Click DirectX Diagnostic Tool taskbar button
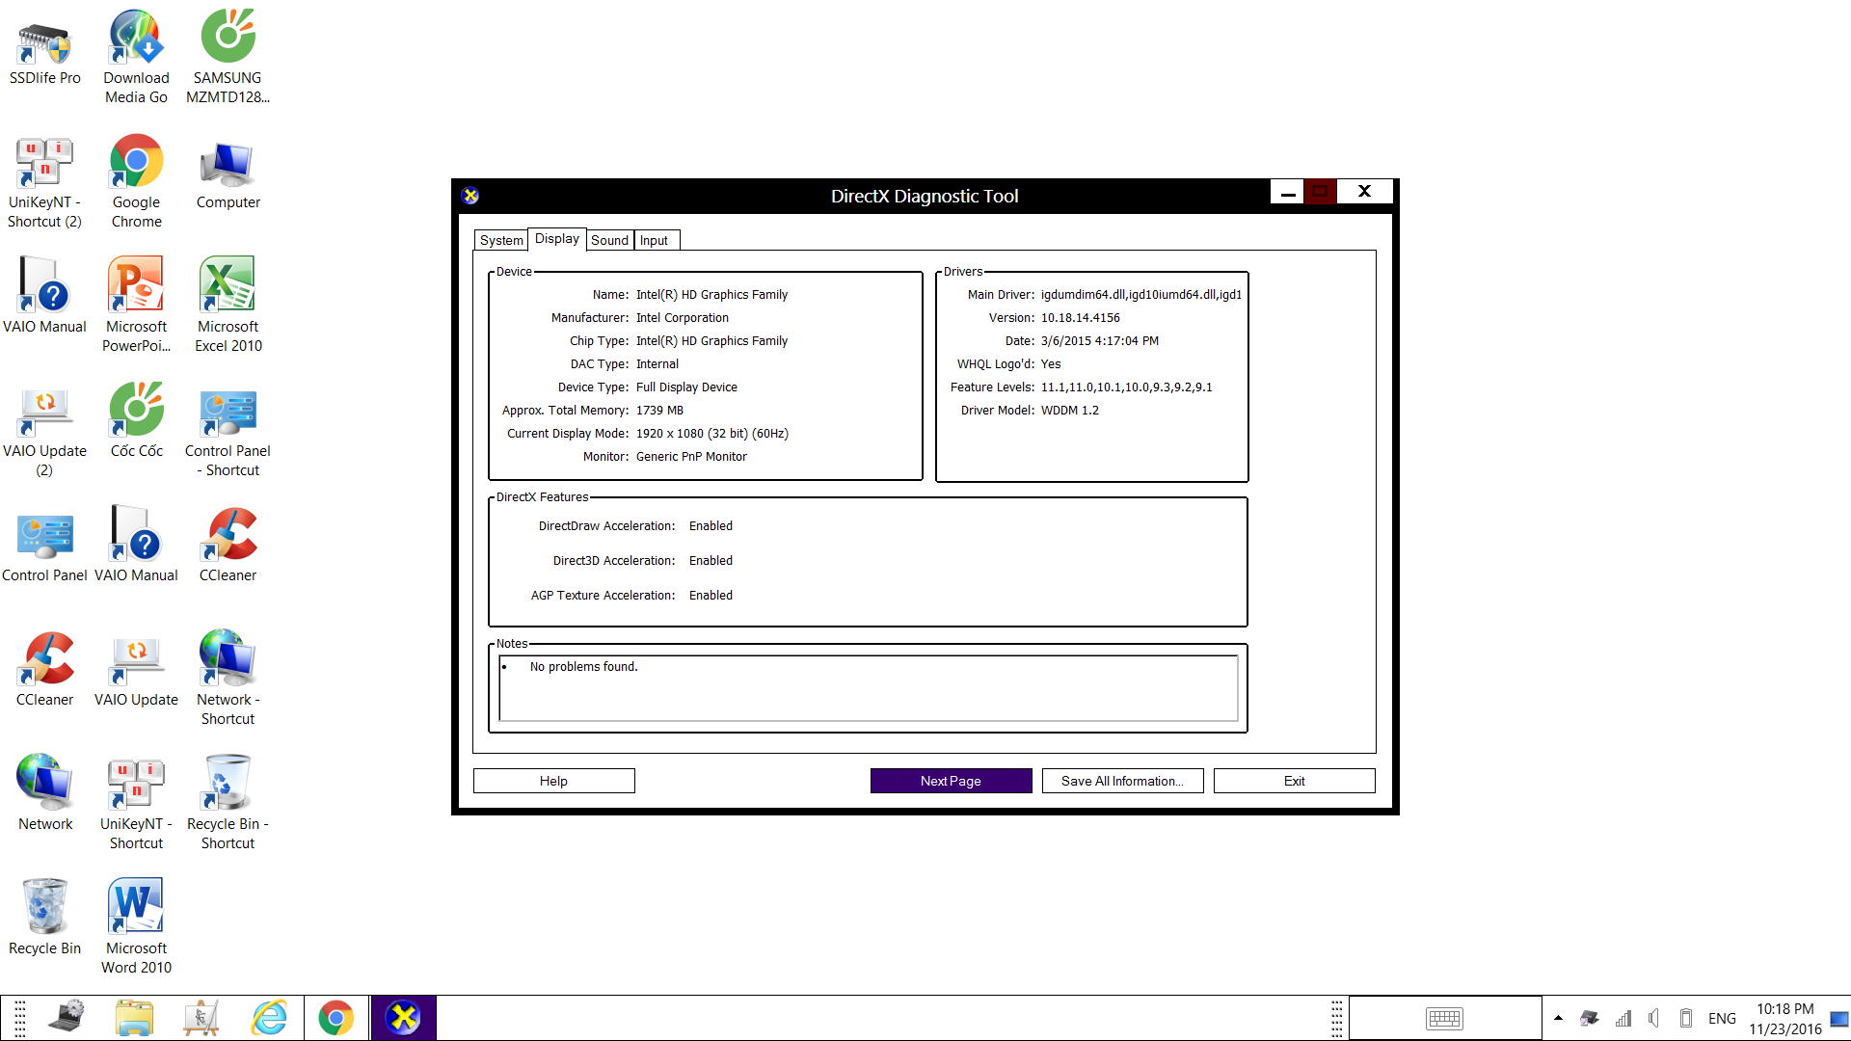The width and height of the screenshot is (1851, 1041). pos(403,1018)
